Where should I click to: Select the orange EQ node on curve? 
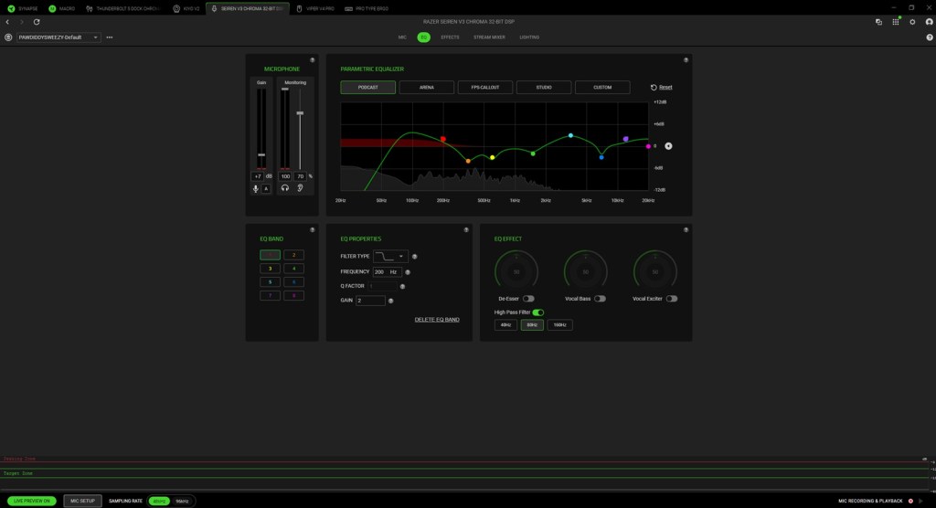coord(468,161)
